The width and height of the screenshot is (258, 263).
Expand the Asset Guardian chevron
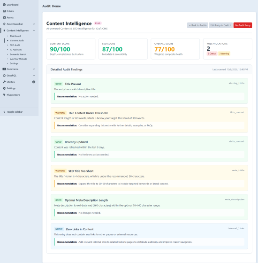(x=34, y=24)
